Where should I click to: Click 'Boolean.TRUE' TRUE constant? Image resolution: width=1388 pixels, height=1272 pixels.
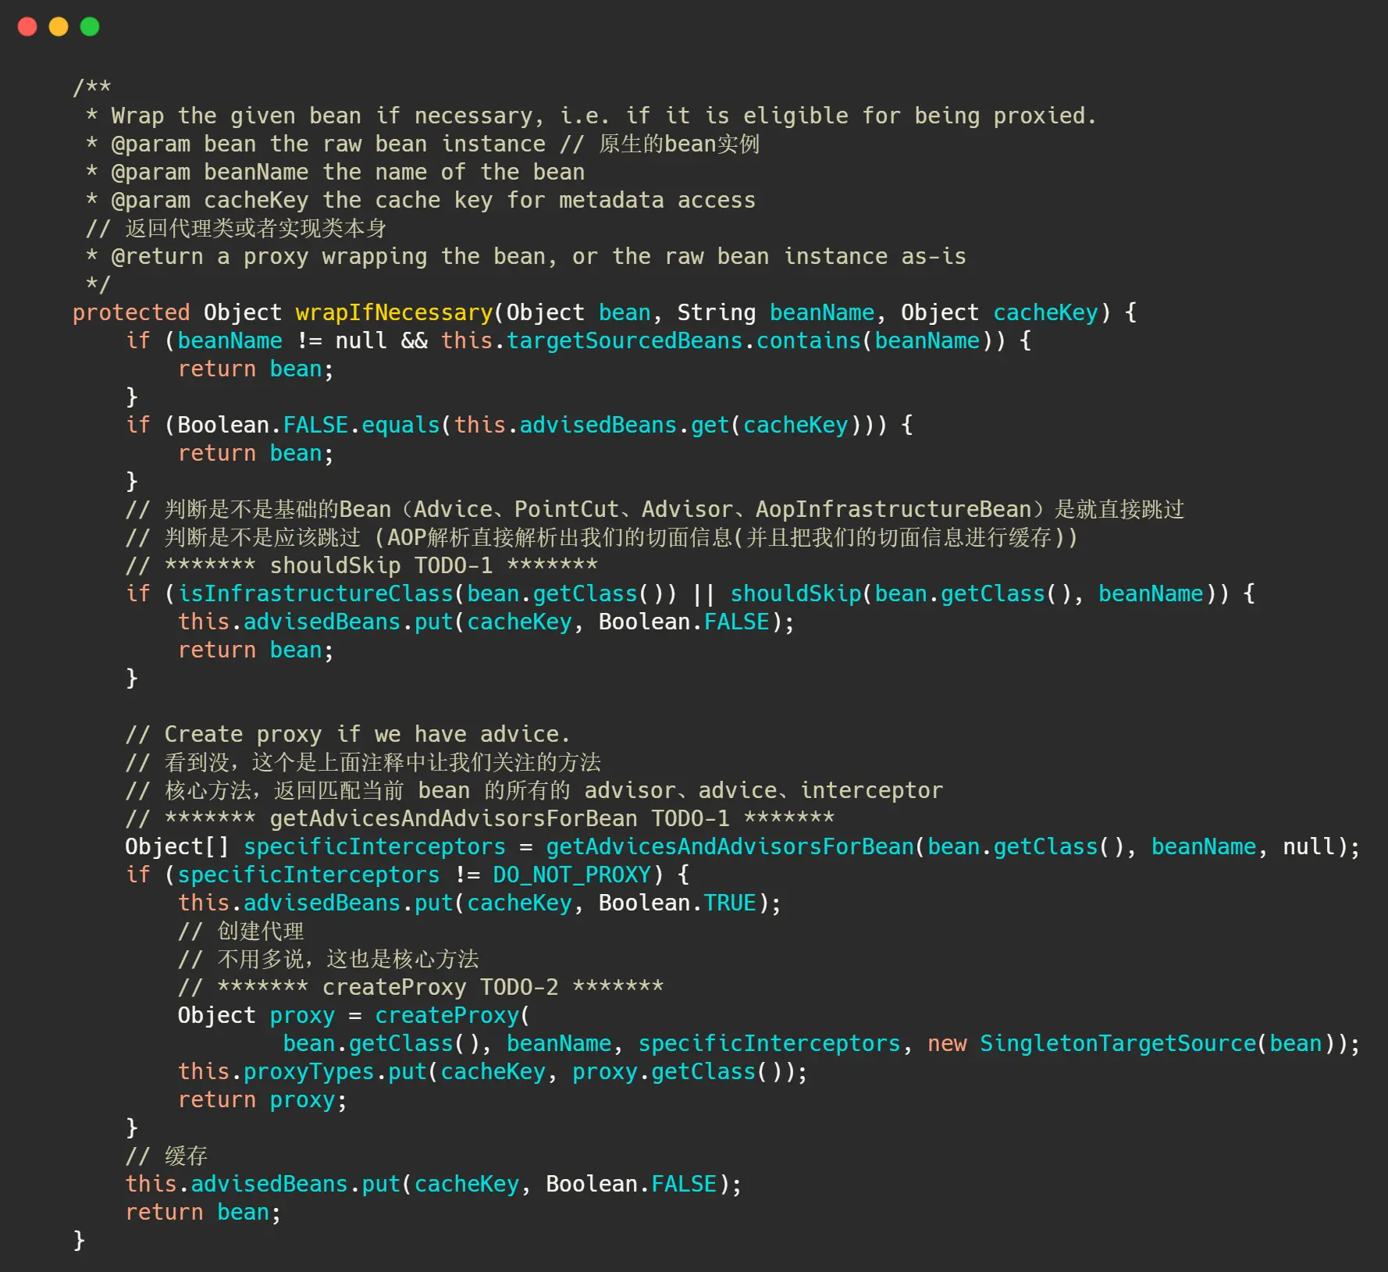tap(730, 903)
